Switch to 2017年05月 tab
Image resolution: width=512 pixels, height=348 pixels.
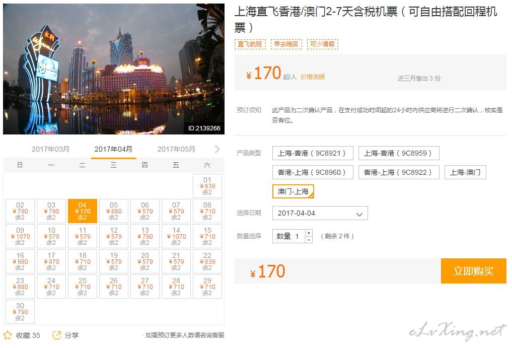click(176, 150)
